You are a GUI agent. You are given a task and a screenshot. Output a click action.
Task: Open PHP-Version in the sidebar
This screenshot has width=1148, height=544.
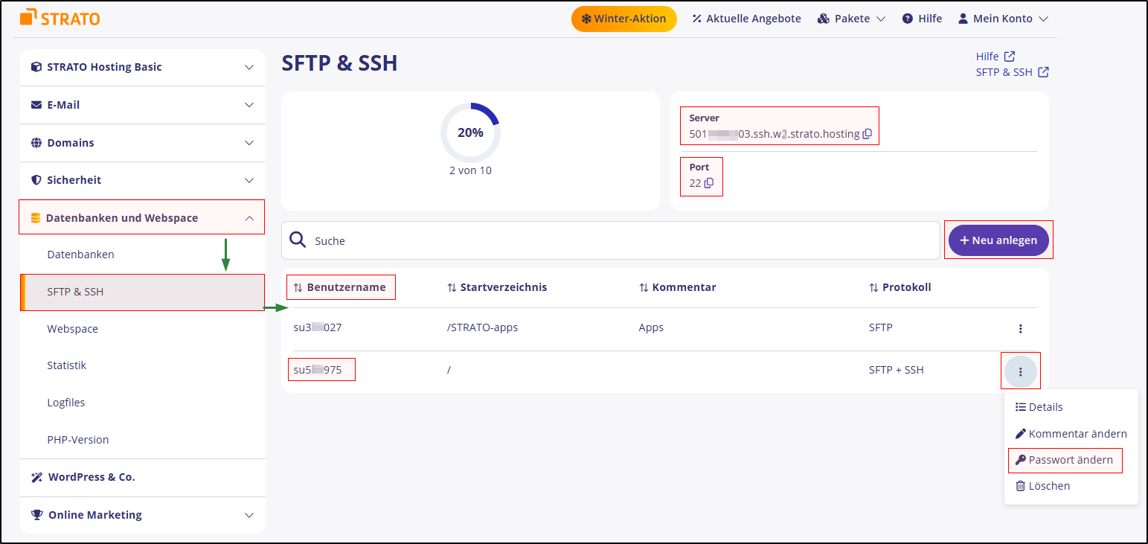click(77, 440)
